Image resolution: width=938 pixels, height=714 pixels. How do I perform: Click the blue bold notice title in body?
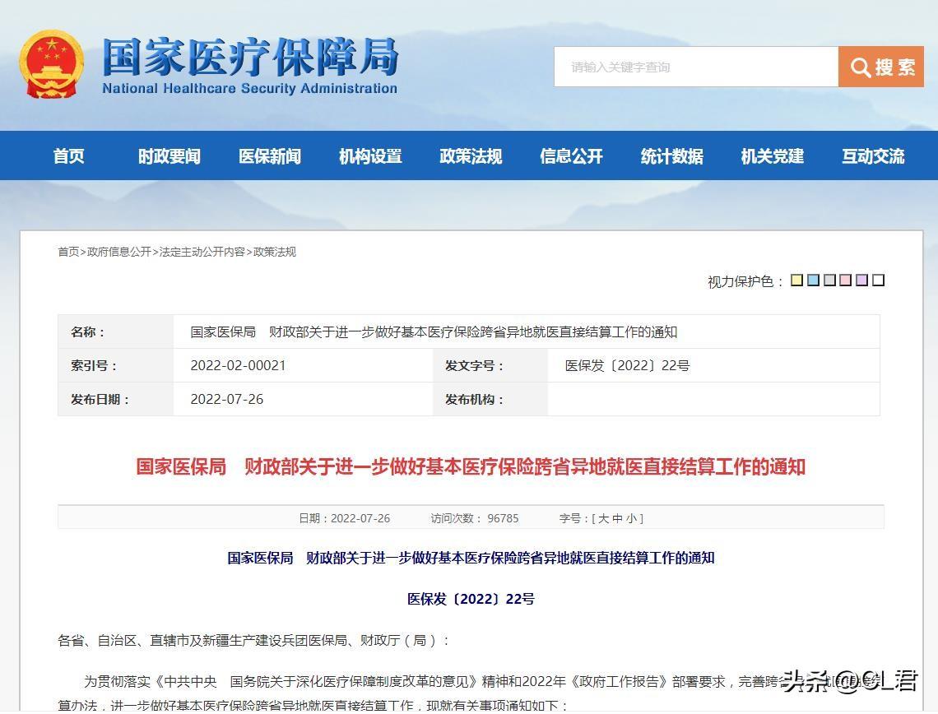pos(471,558)
